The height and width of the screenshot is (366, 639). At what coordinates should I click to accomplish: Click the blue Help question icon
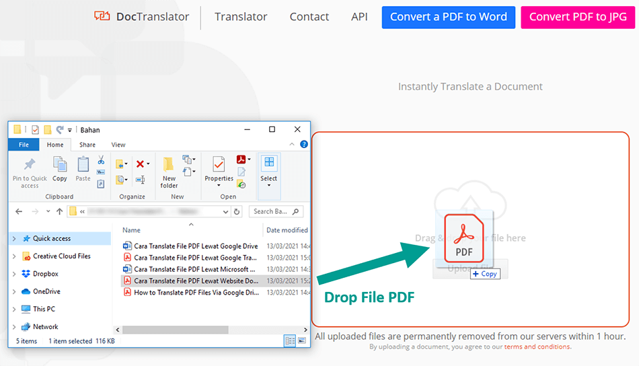[304, 144]
